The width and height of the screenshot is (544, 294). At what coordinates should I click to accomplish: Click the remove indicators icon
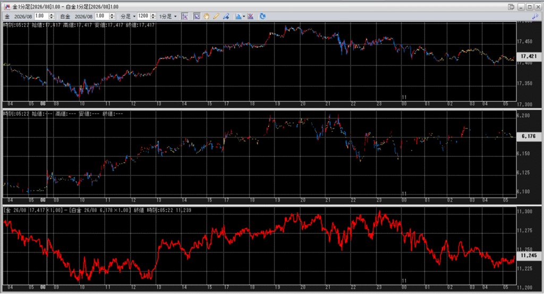[251, 16]
